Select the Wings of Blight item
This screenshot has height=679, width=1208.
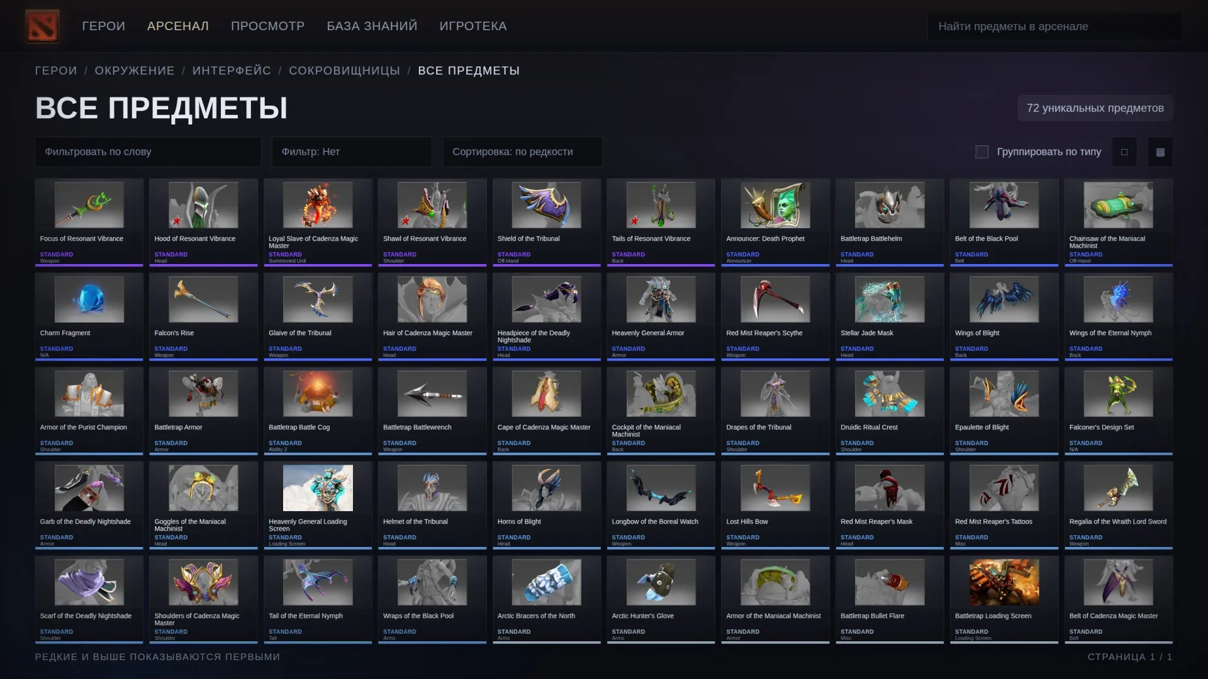click(x=1004, y=317)
